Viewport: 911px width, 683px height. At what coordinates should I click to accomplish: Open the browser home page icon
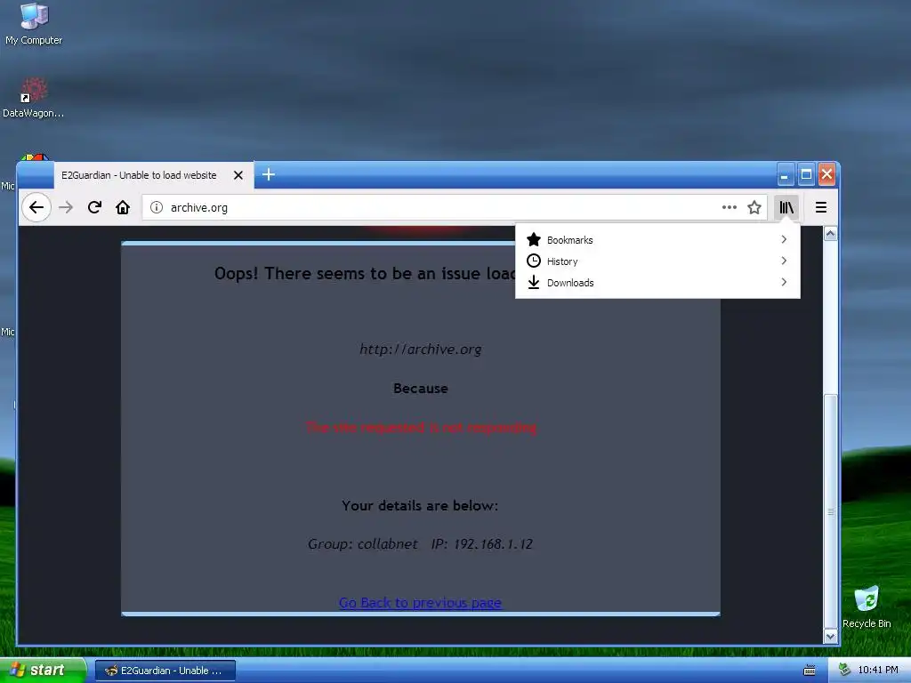(123, 207)
